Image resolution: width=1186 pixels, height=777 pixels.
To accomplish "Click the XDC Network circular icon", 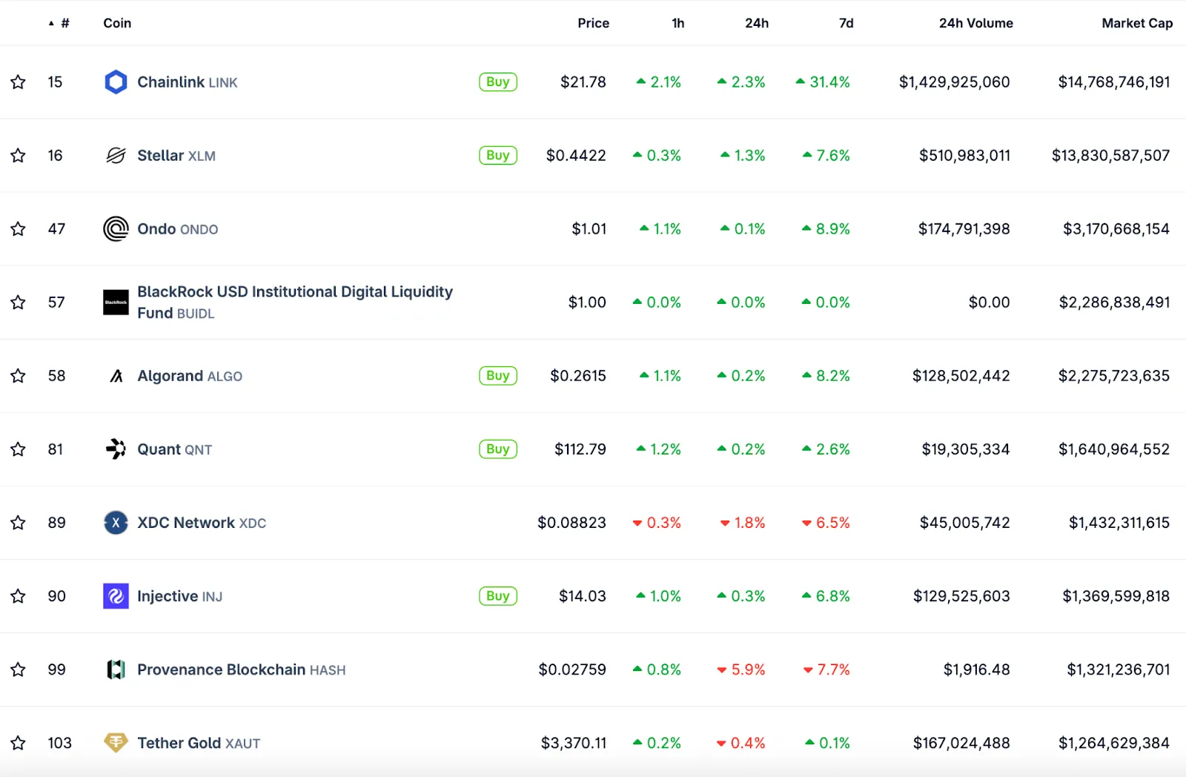I will 115,522.
